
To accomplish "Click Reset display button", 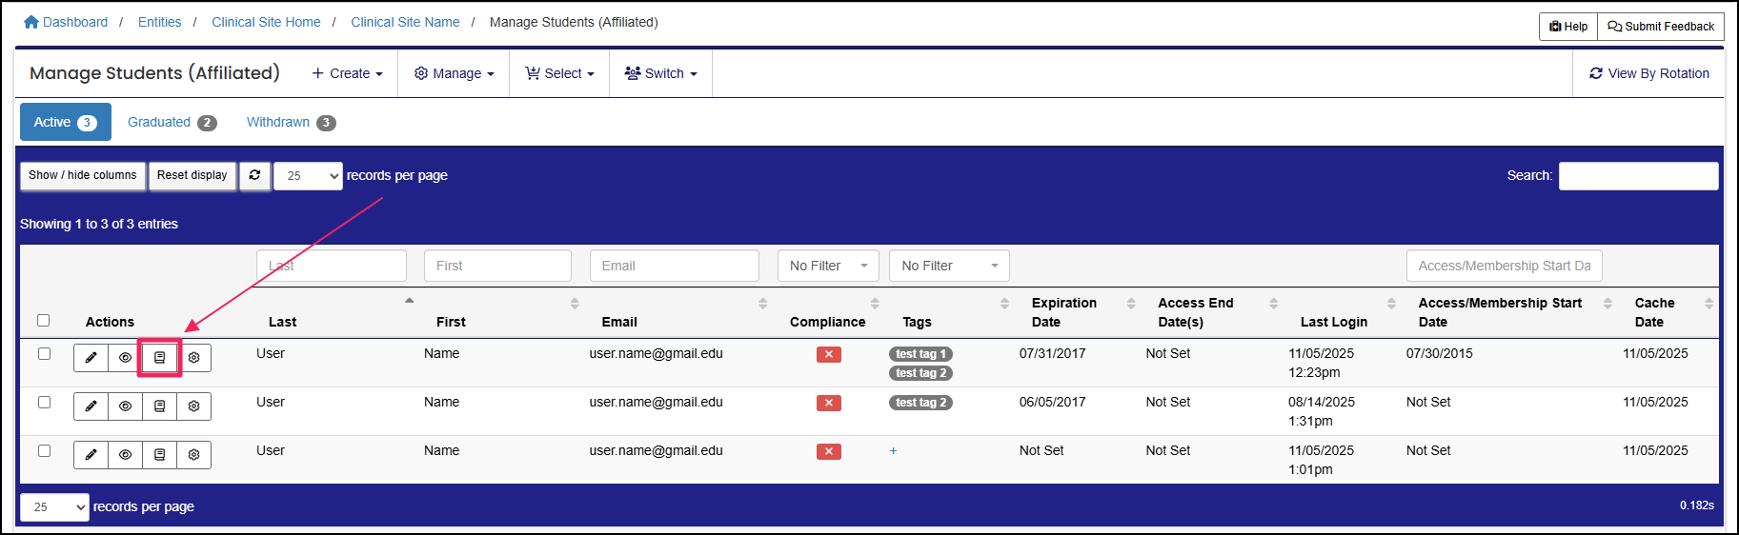I will [x=192, y=176].
